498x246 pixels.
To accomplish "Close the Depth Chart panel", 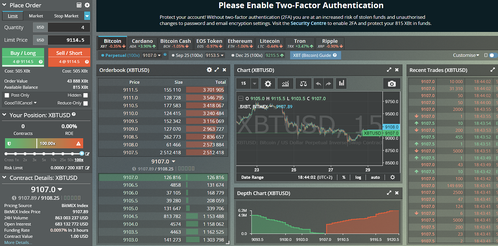I will pos(397,193).
